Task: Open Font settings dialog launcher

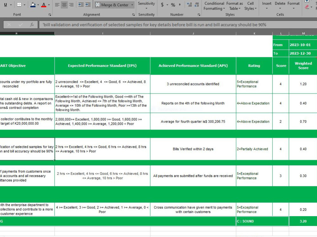Action: (x=50, y=15)
